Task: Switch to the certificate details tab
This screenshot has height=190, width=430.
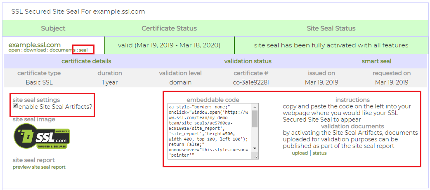Action: pyautogui.click(x=86, y=61)
